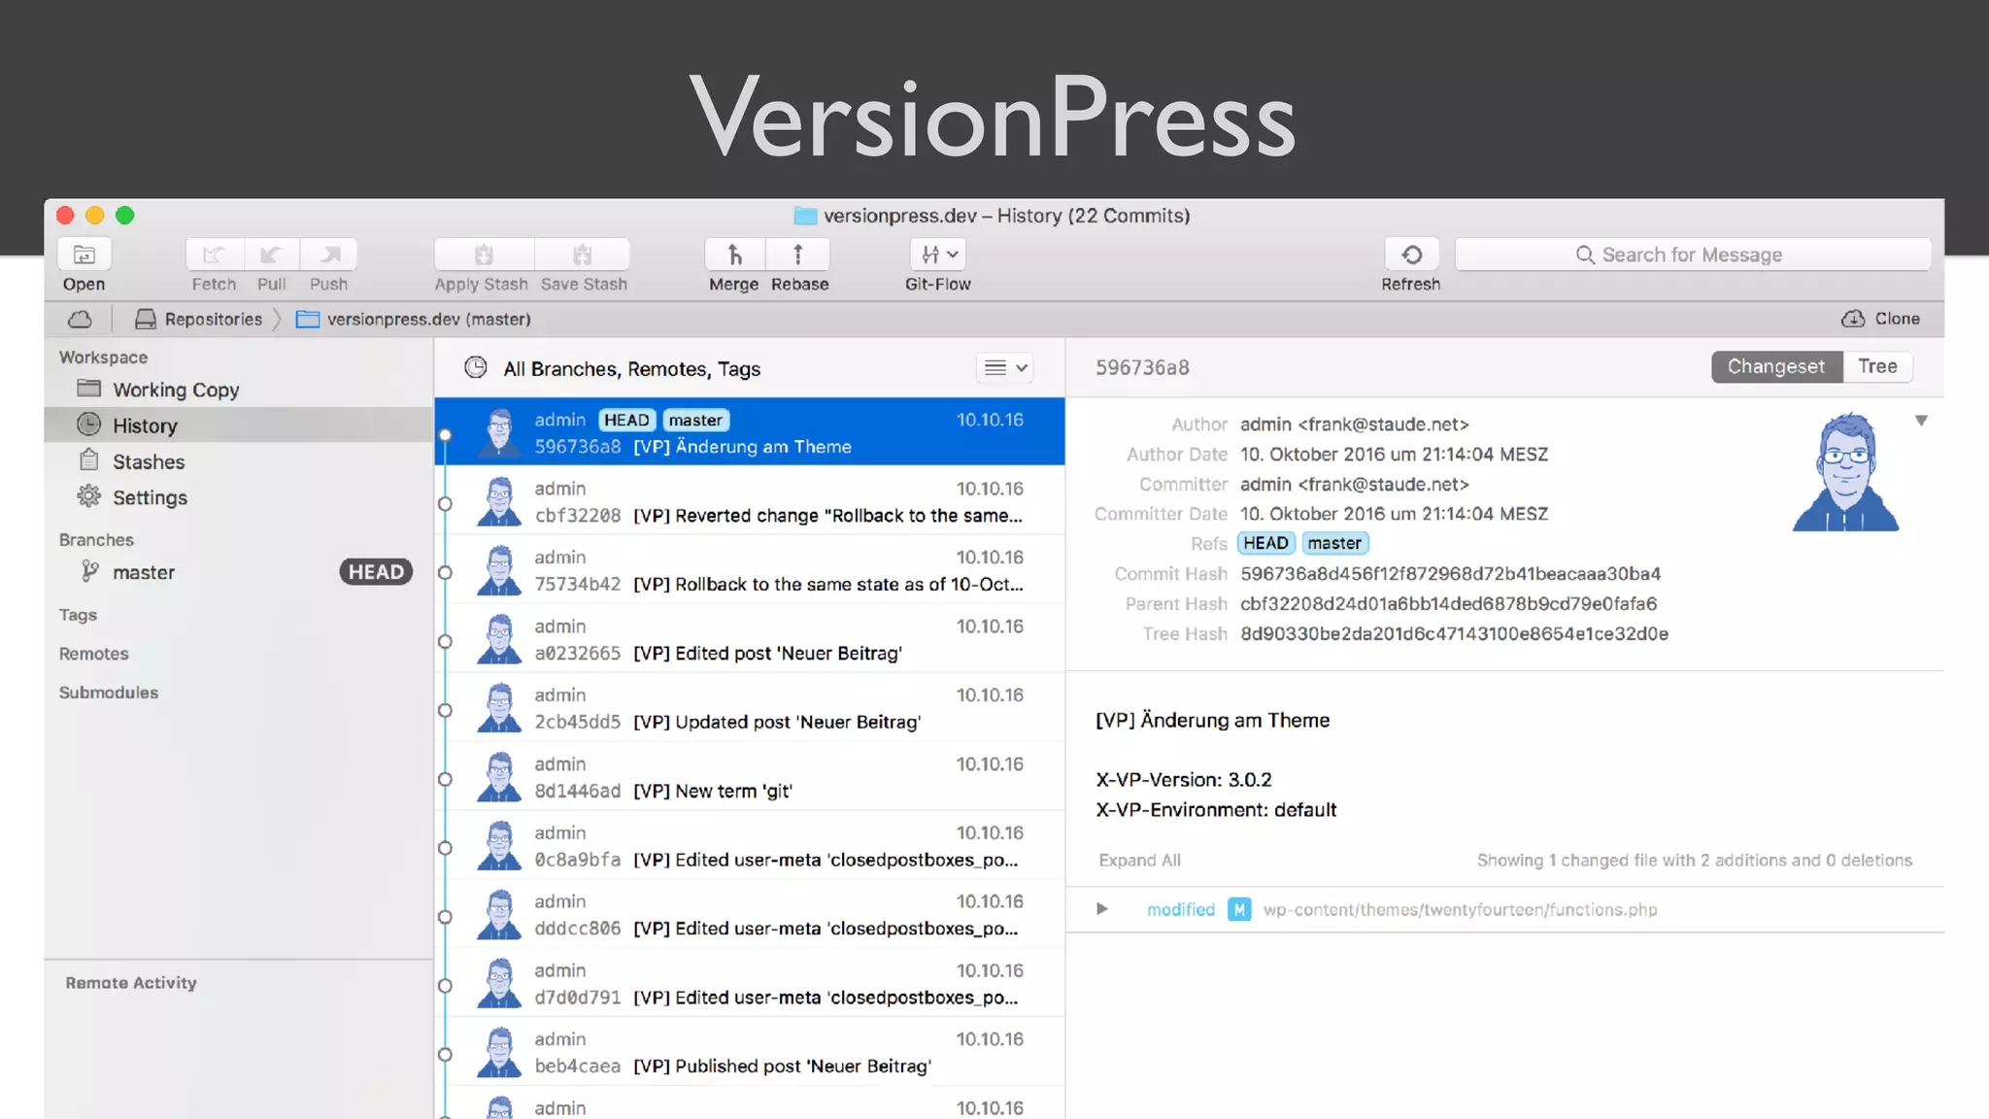Select commit a0232665 Edited post

(750, 639)
